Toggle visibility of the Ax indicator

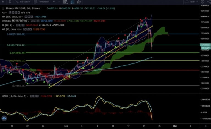coord(13,13)
